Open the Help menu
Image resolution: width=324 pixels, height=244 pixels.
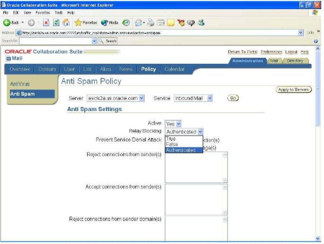pyautogui.click(x=71, y=13)
